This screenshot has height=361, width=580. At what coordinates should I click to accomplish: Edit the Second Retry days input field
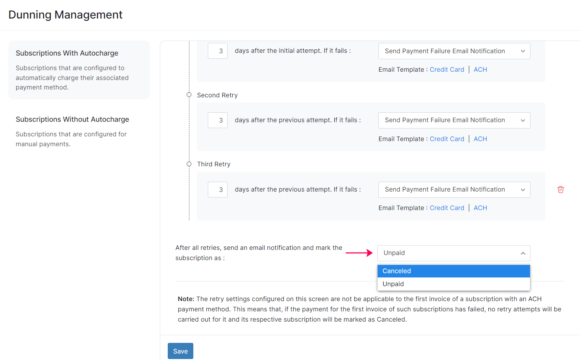(x=218, y=120)
